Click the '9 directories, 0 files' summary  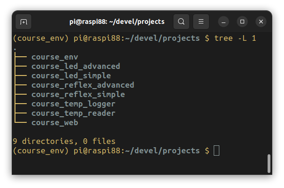click(64, 141)
